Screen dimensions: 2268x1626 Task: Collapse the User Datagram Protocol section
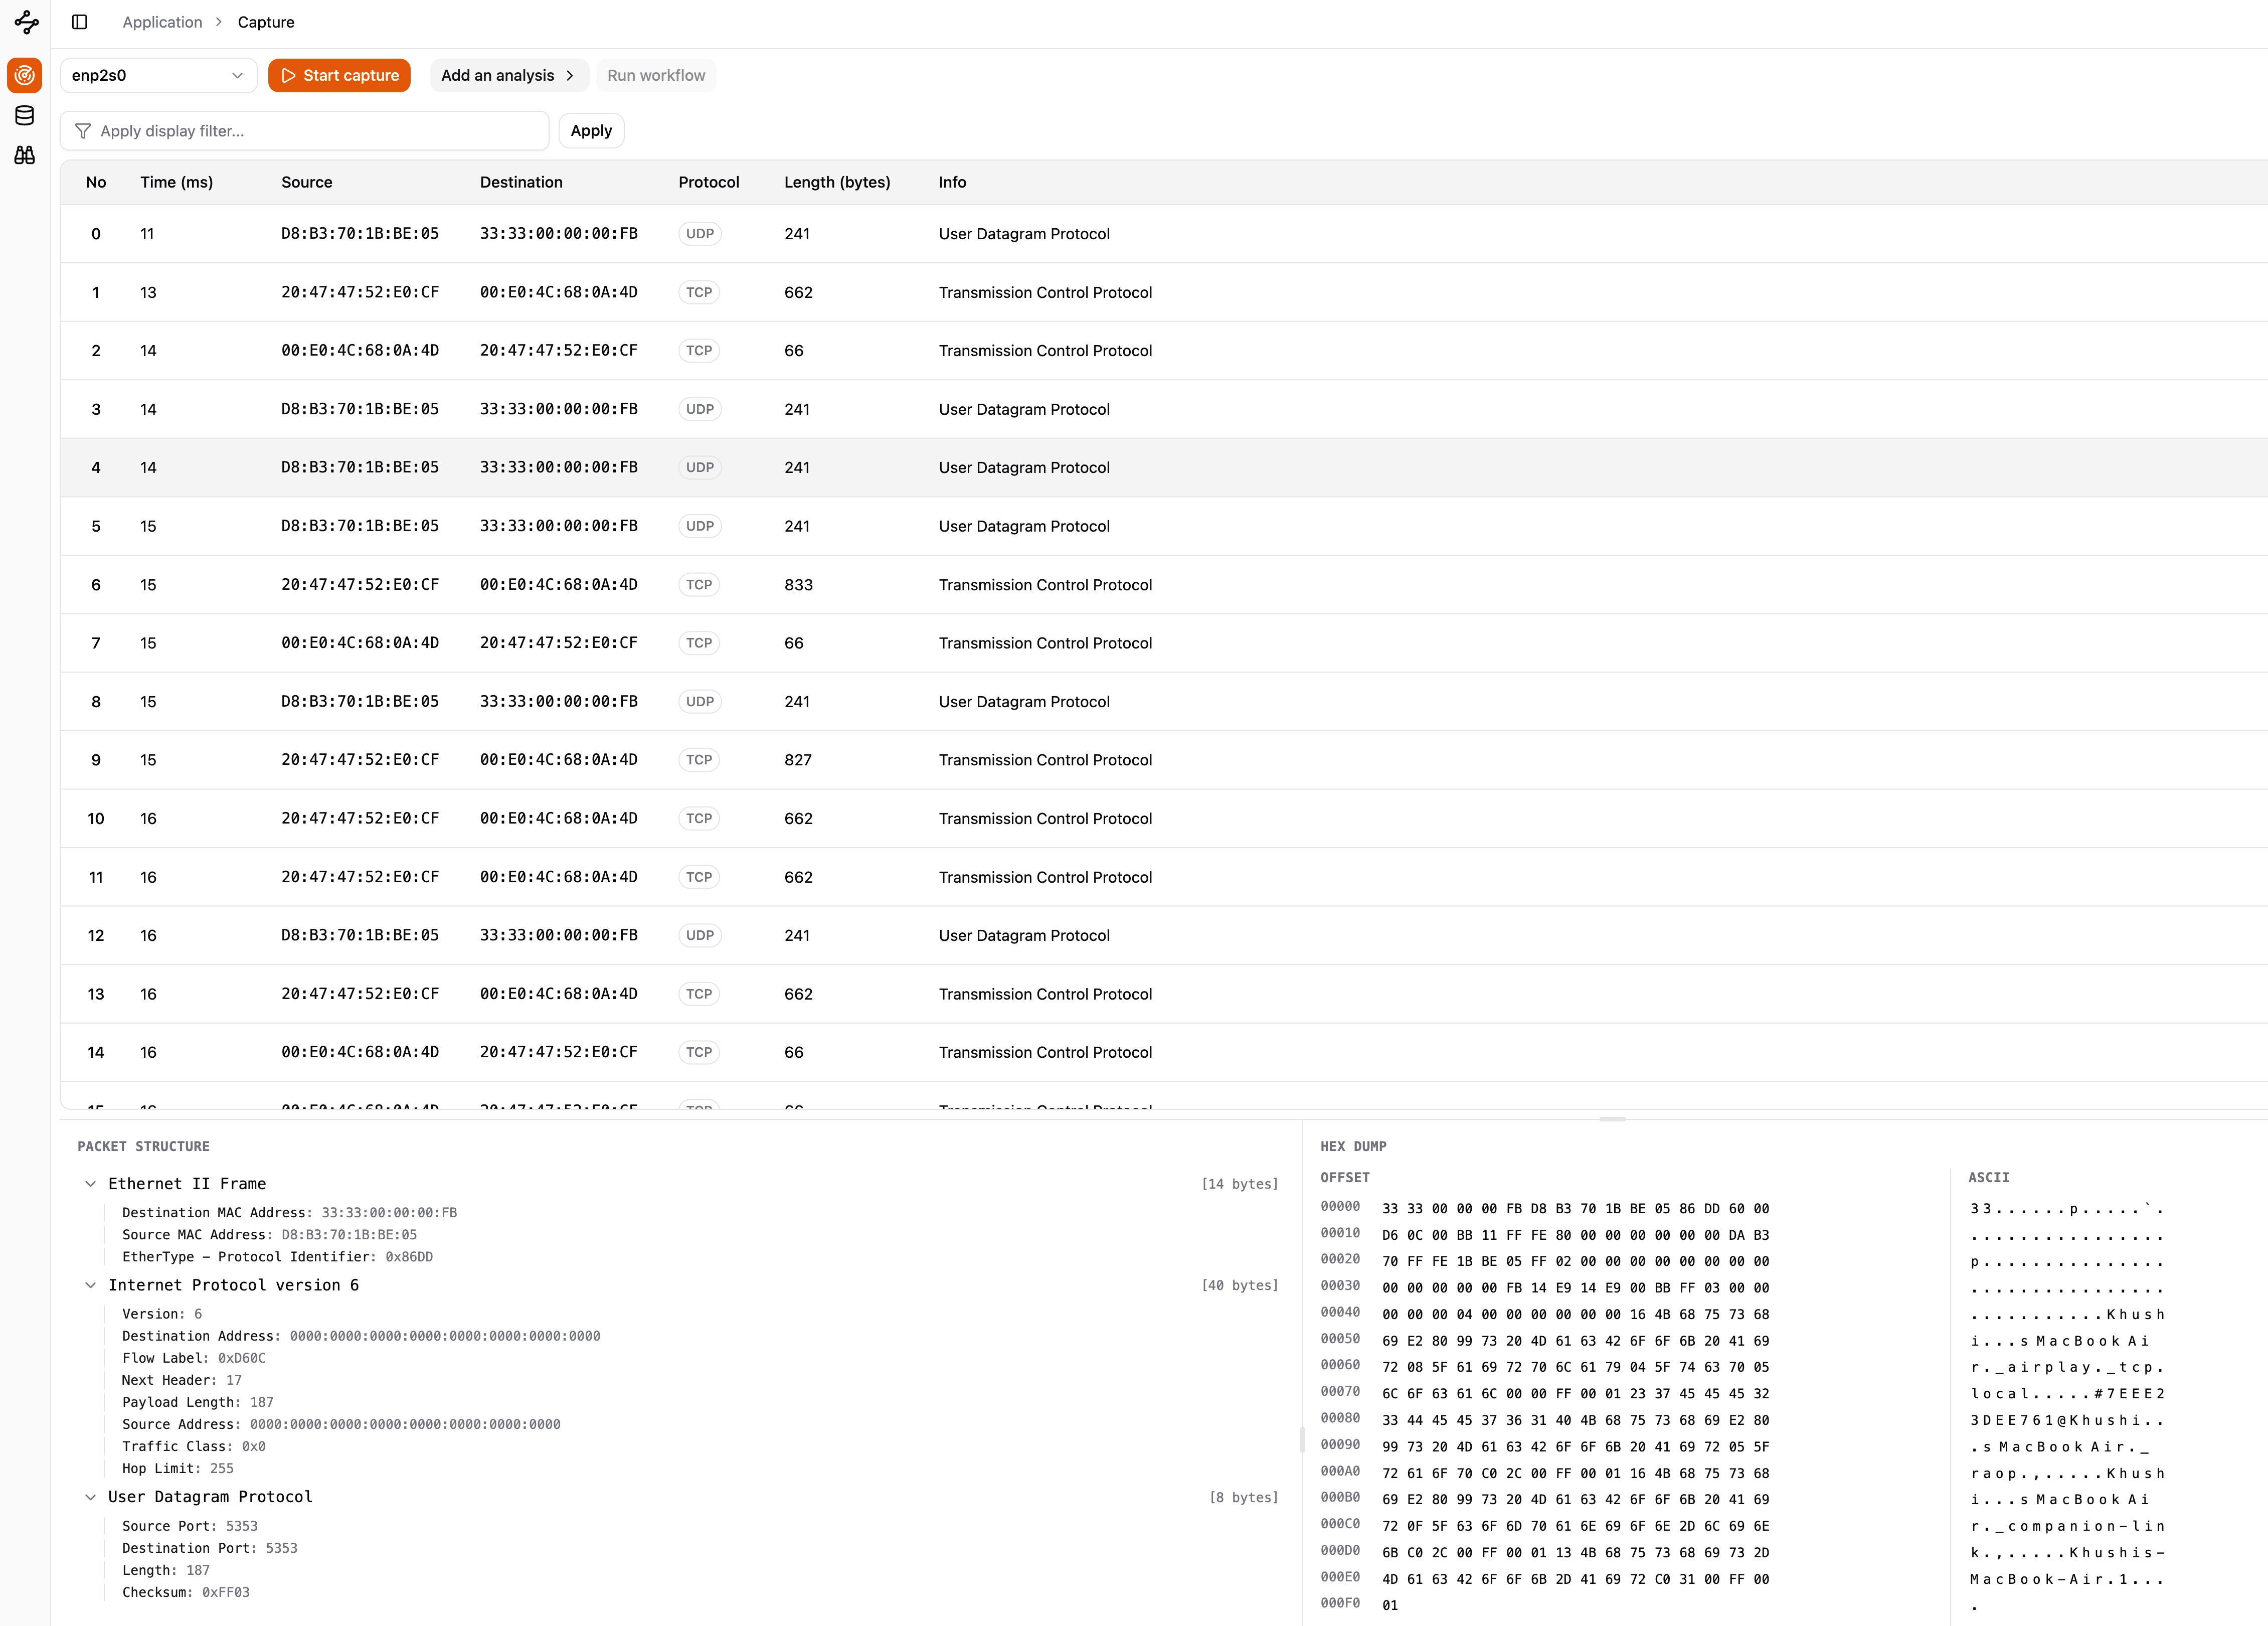click(x=91, y=1497)
